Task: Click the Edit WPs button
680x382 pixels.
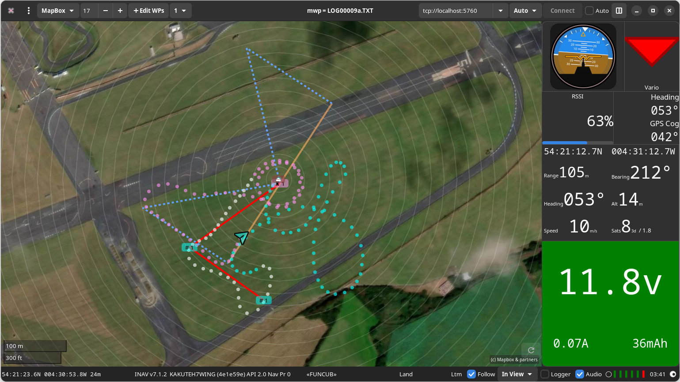Action: pos(149,11)
